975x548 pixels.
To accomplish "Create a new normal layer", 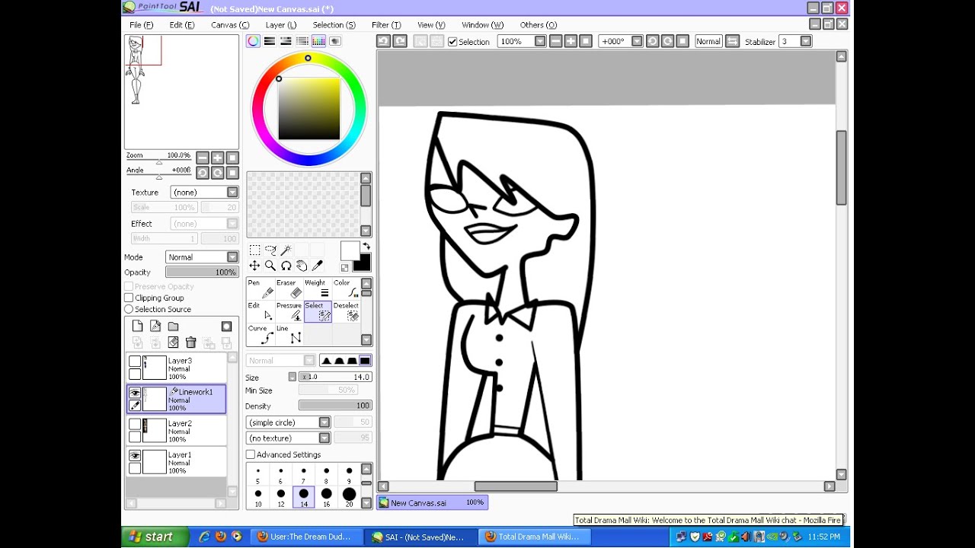I will tap(138, 327).
